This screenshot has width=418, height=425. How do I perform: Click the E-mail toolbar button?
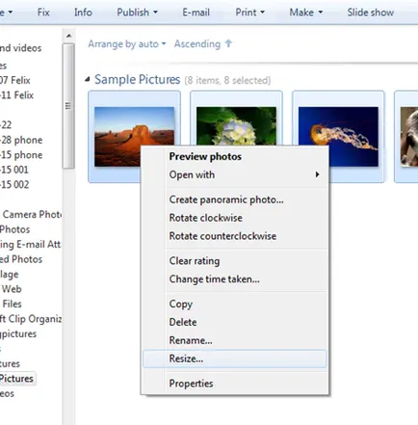point(196,13)
